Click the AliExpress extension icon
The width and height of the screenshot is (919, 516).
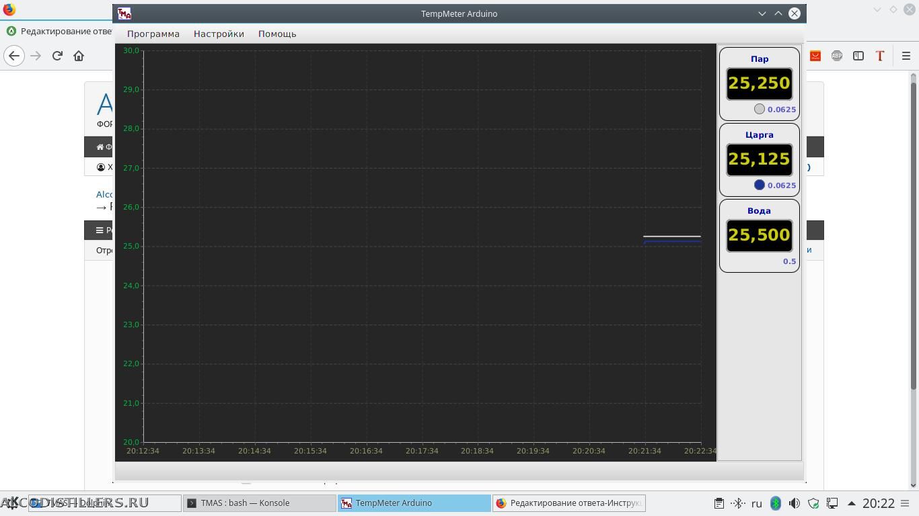click(x=815, y=56)
